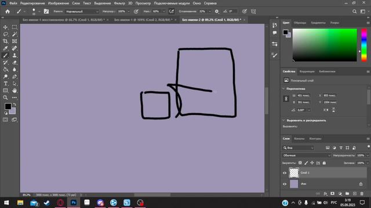This screenshot has height=208, width=371.
Task: Select the Lasso tool
Action: 5,34
